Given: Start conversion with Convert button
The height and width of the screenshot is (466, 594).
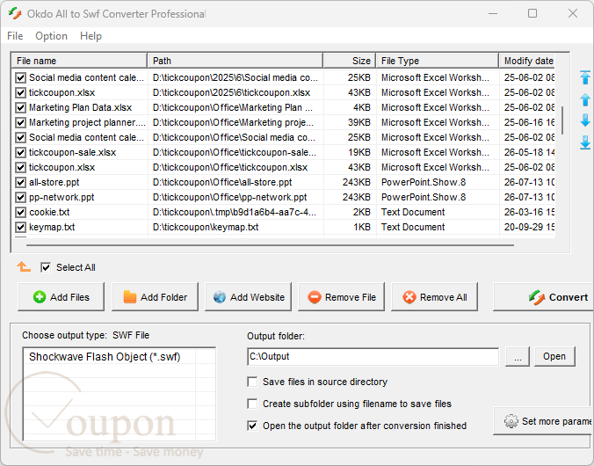Looking at the screenshot, I should [x=543, y=297].
